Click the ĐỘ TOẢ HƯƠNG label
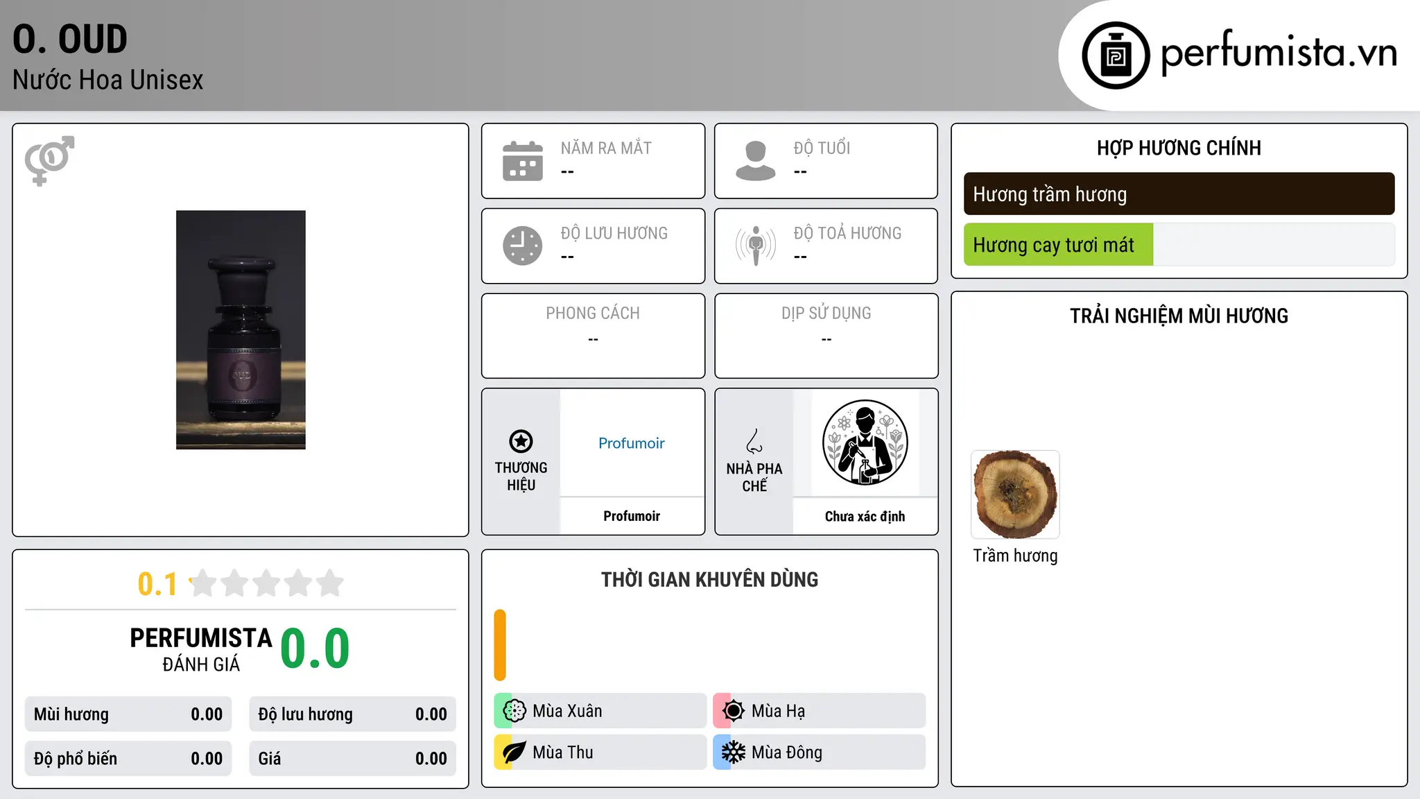Screen dimensions: 1420x799 (848, 234)
